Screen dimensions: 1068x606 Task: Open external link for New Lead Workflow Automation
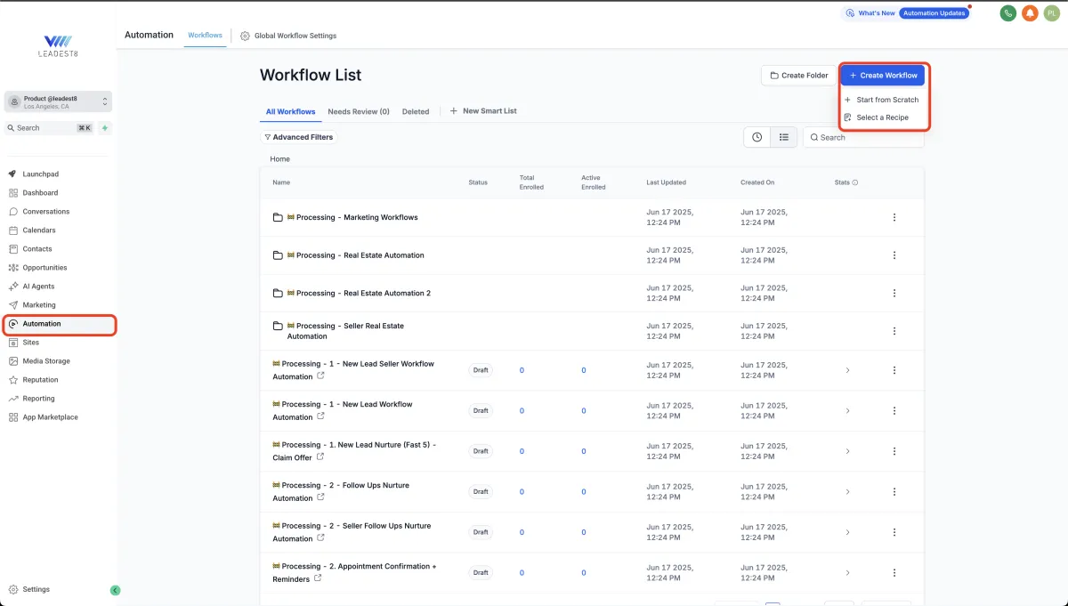320,416
